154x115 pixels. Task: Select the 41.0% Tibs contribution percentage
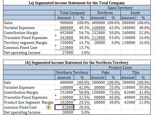point(143,92)
